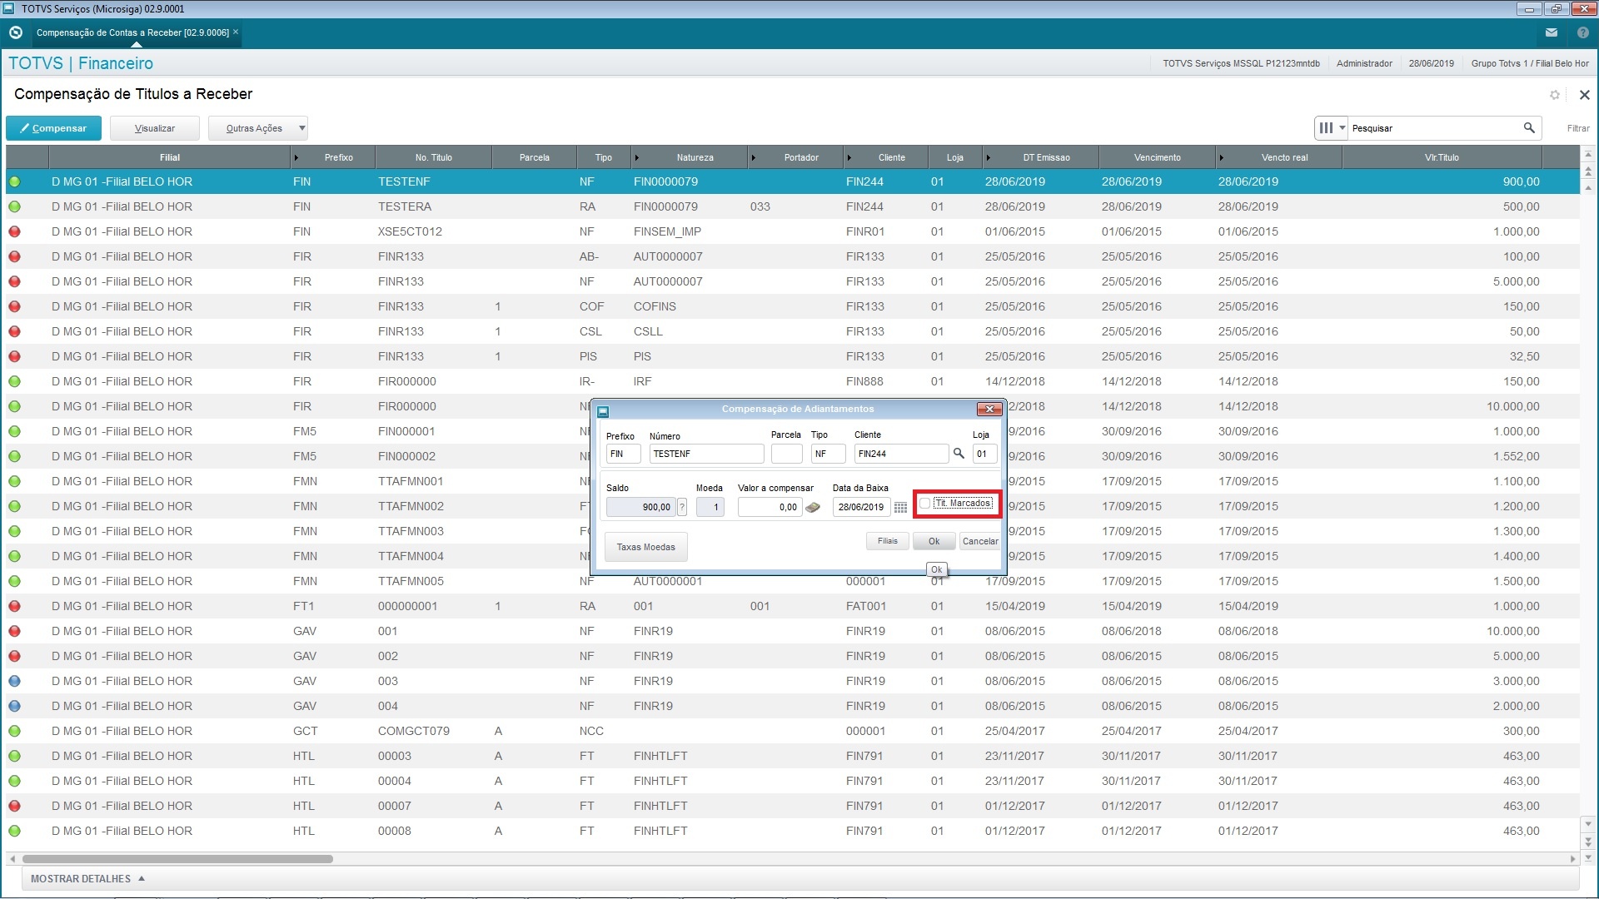Open the Data da Baixa calendar icon
1599x899 pixels.
(x=900, y=507)
